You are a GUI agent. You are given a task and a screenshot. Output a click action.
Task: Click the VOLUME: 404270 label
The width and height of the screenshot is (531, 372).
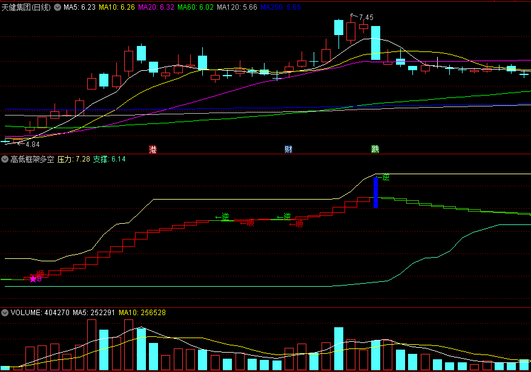[41, 313]
